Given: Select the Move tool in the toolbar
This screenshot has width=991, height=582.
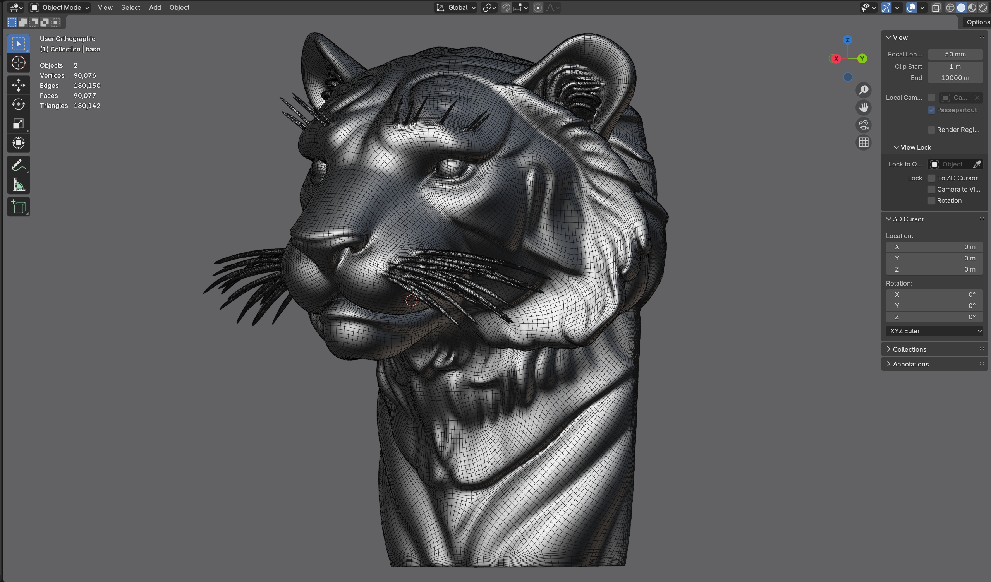Looking at the screenshot, I should tap(18, 85).
